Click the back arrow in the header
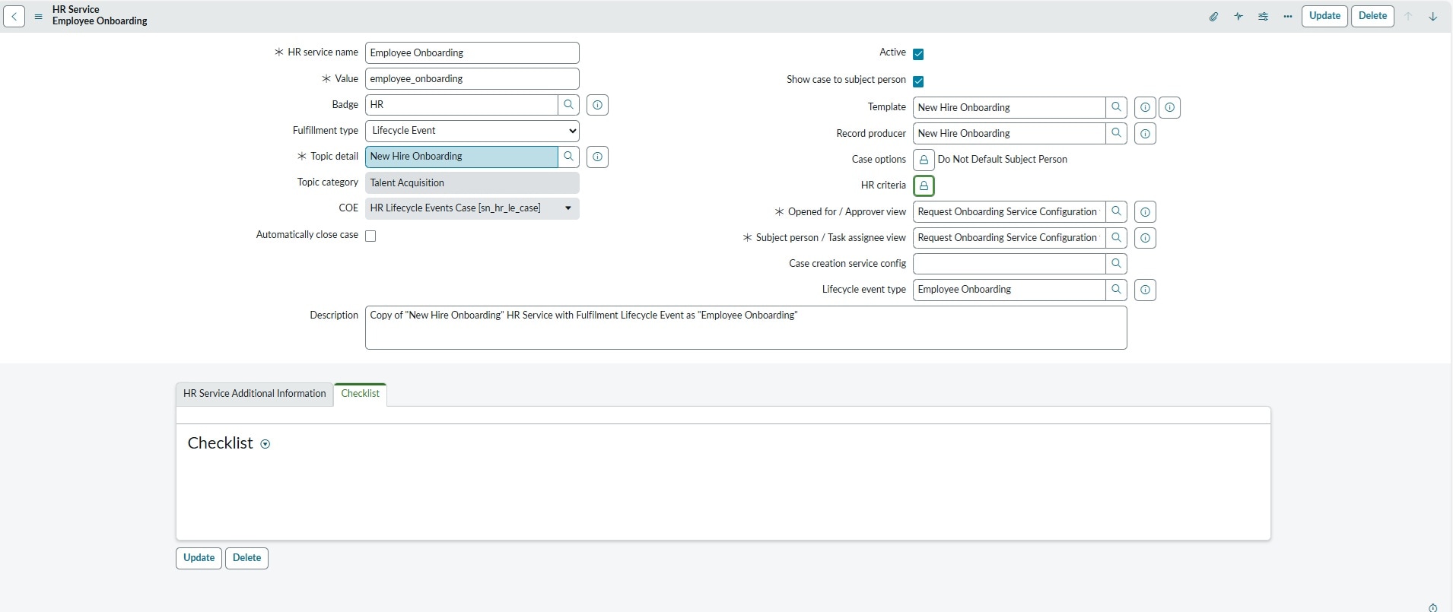Screen dimensions: 1453x612 click(14, 16)
